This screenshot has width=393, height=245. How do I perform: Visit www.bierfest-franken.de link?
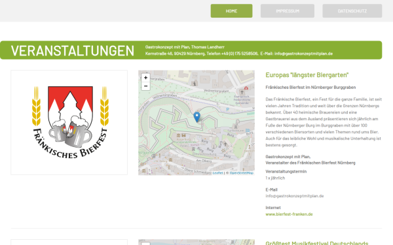(289, 214)
